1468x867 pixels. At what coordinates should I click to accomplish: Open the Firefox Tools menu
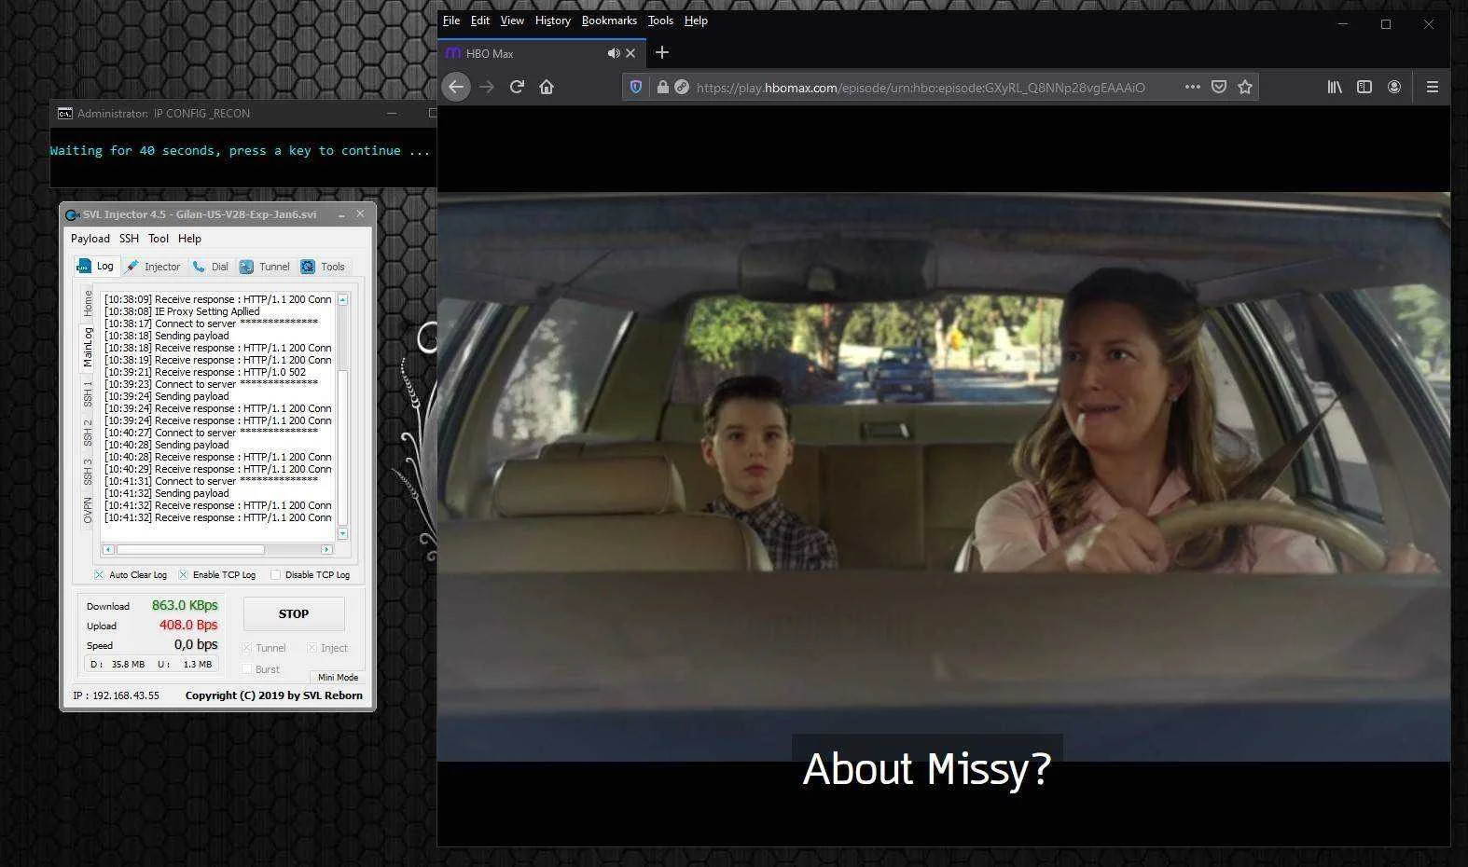click(660, 21)
